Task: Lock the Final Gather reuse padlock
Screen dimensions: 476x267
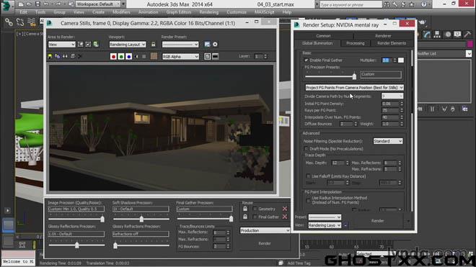Action: pyautogui.click(x=245, y=217)
